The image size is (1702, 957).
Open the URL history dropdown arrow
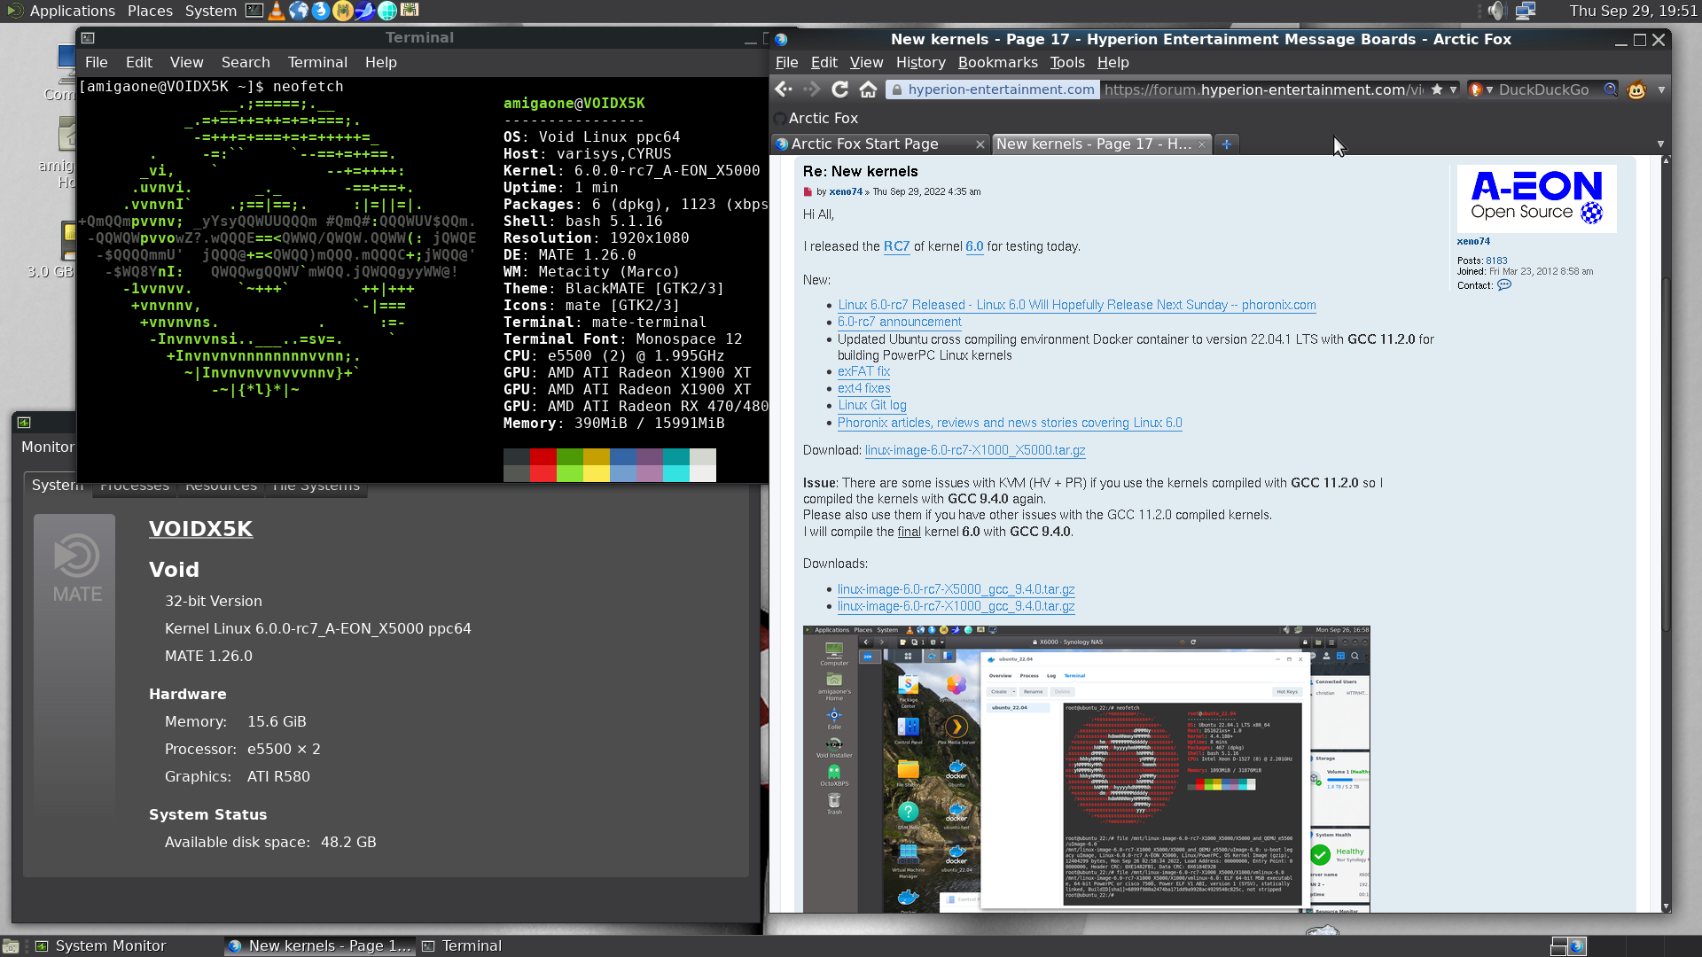(1453, 89)
